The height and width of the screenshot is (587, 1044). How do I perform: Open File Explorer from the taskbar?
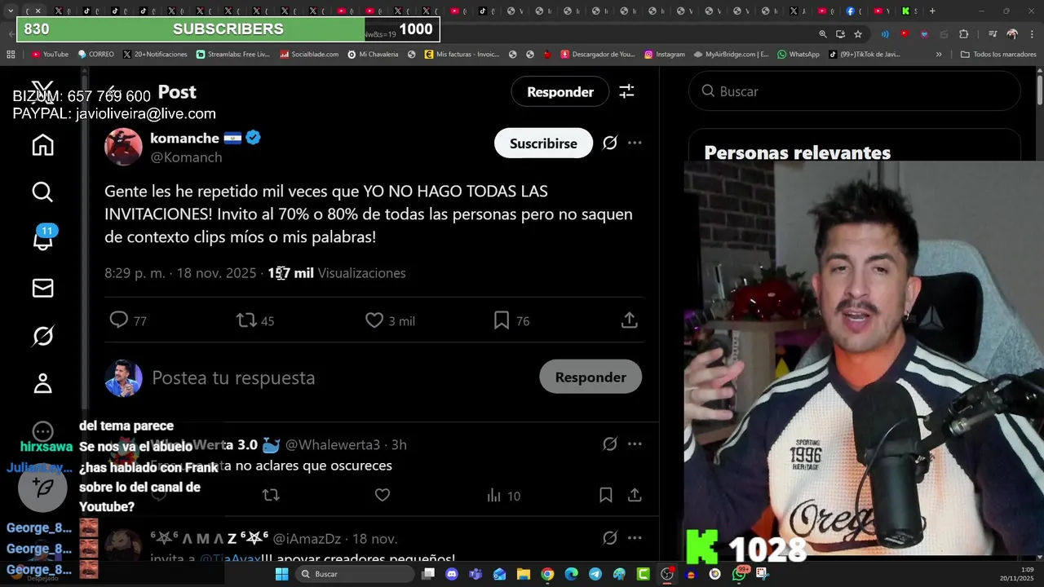(524, 574)
